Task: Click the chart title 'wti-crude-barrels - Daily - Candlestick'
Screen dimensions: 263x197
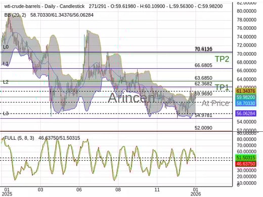Action: click(45, 7)
